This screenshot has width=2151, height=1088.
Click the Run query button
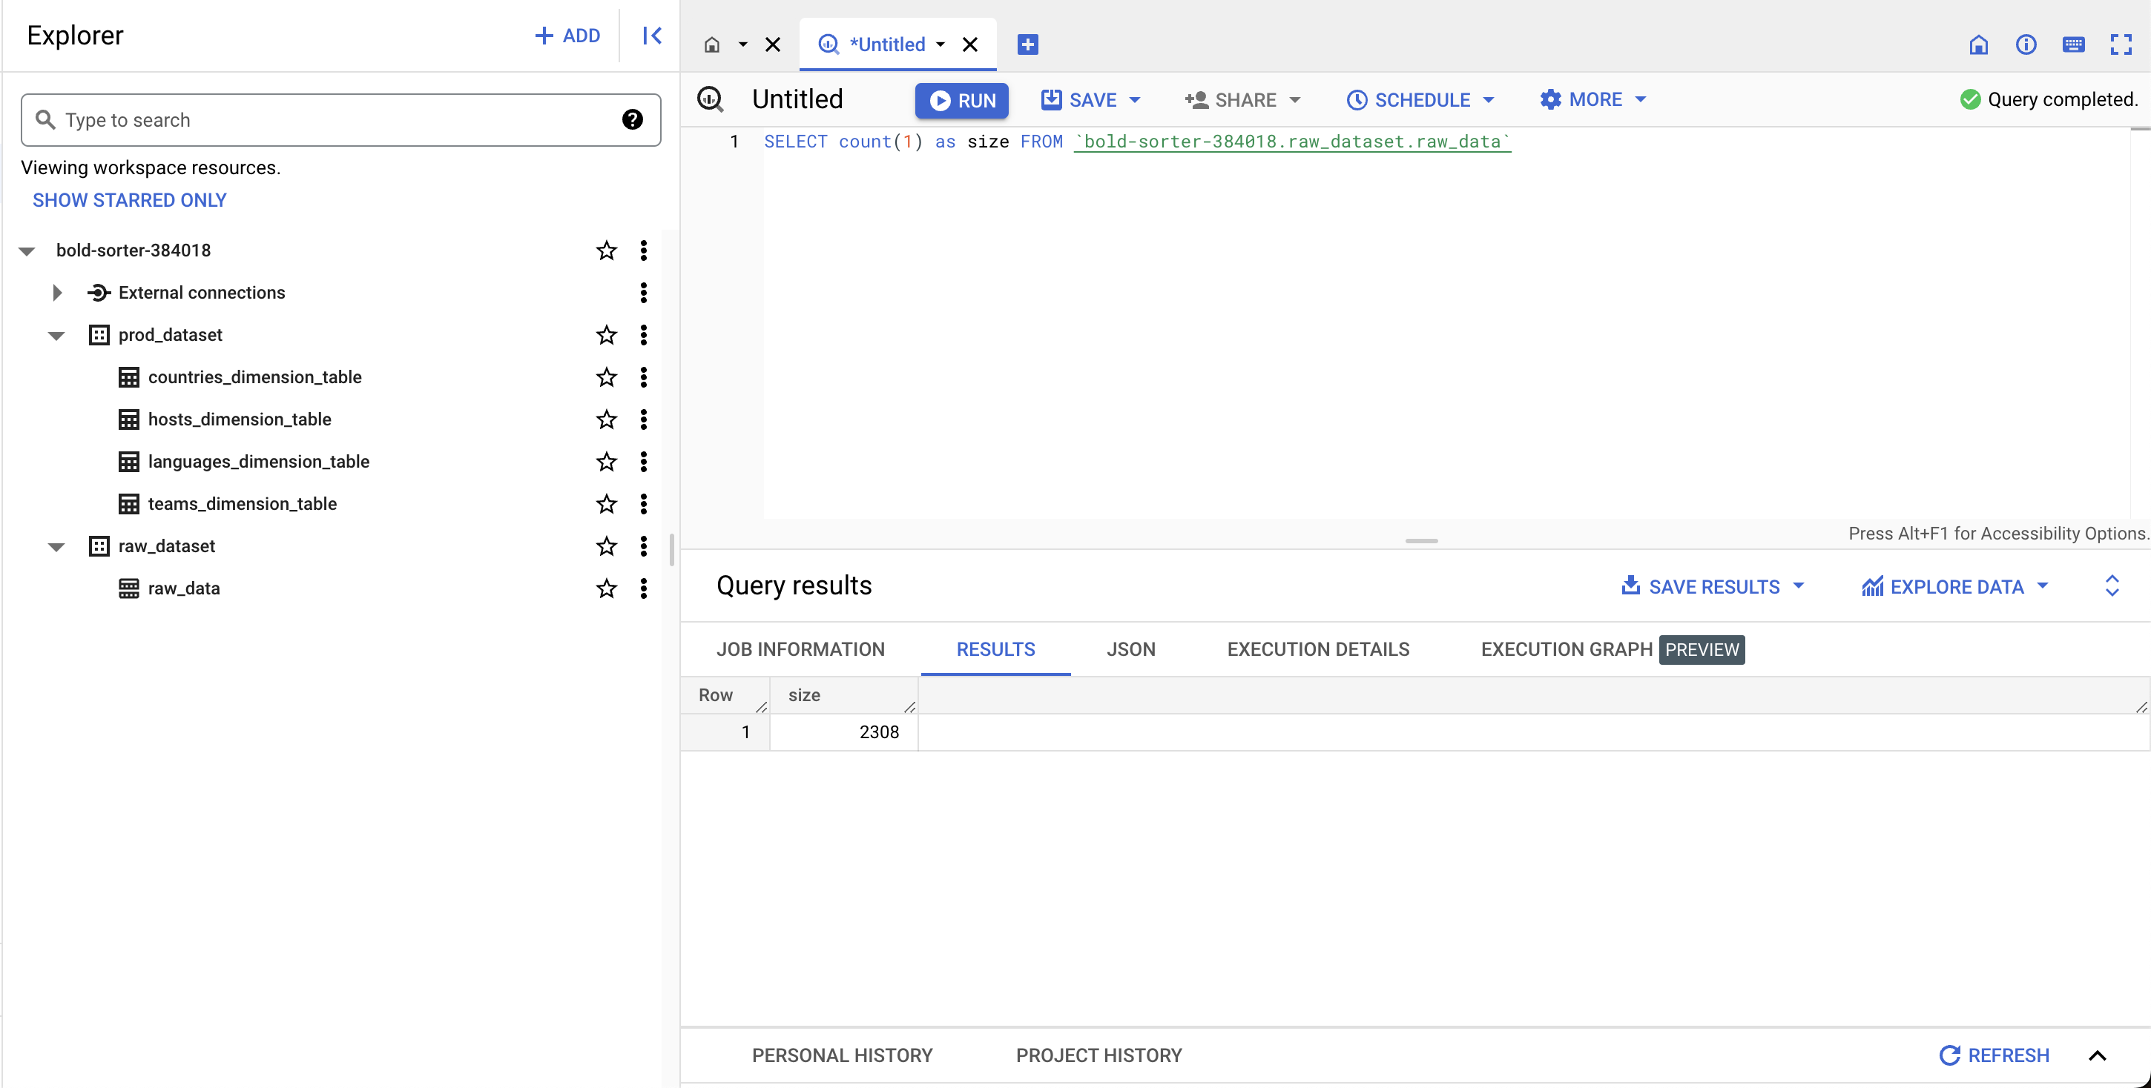(x=961, y=99)
